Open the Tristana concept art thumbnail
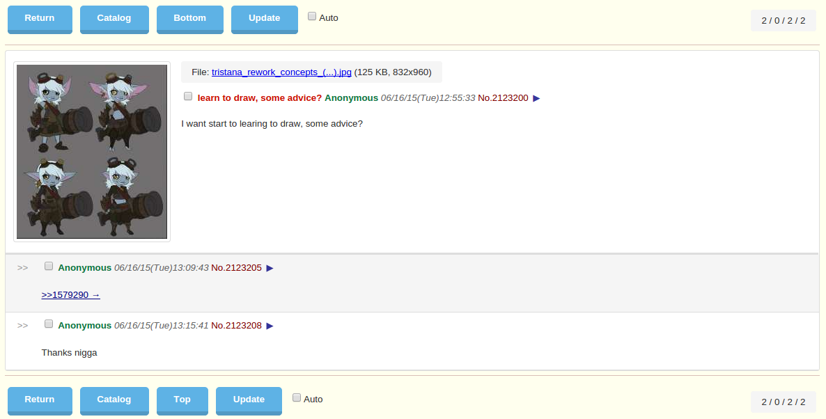826x419 pixels. [x=92, y=152]
